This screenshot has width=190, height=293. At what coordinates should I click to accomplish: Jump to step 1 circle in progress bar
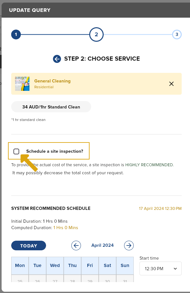[16, 34]
